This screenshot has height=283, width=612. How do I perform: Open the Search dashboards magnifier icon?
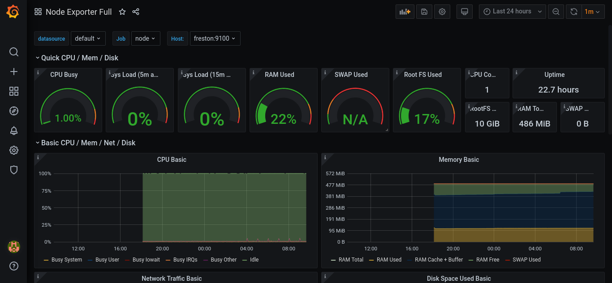point(14,52)
